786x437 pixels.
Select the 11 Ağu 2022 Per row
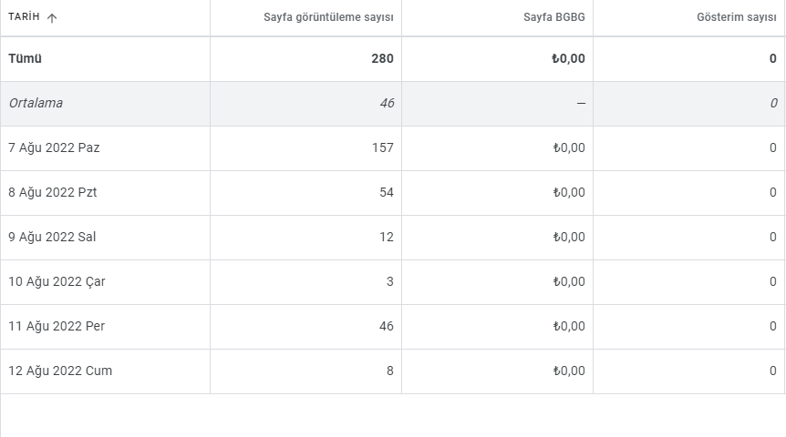point(392,326)
